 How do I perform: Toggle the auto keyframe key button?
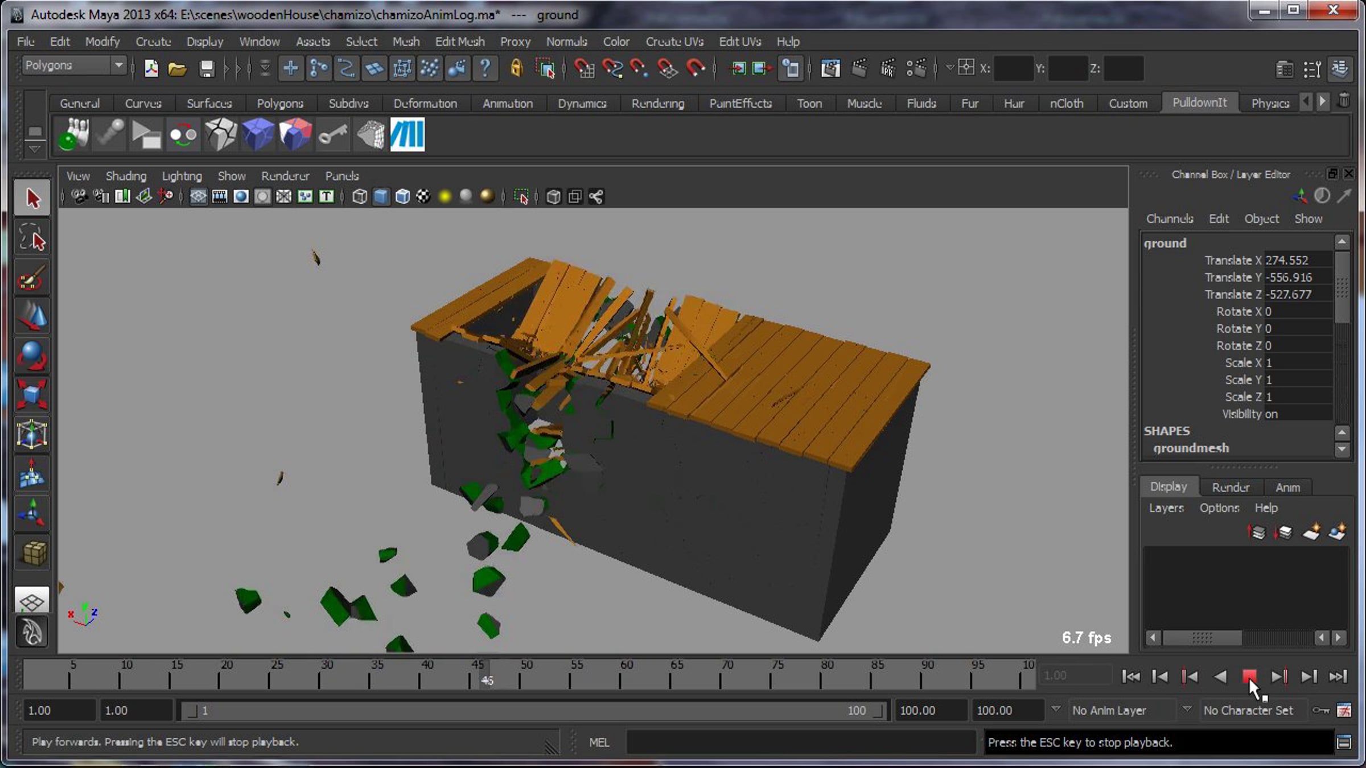[1320, 710]
